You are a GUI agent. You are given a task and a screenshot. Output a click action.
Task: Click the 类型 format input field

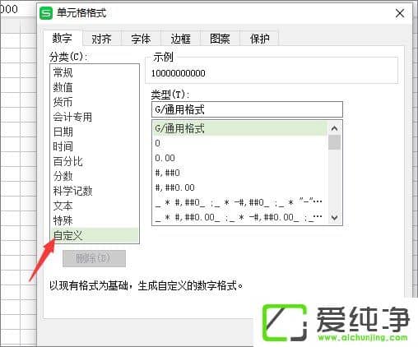coord(247,109)
